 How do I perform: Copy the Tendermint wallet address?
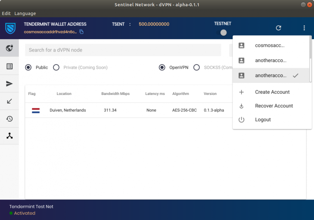coord(81,32)
